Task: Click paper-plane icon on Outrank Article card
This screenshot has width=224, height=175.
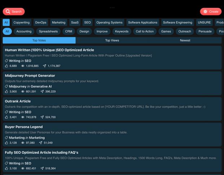Action: [x=42, y=117]
